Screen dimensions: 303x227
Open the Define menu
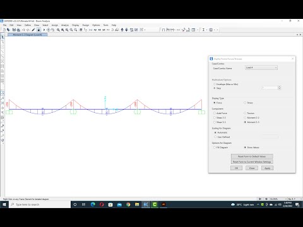click(x=28, y=25)
